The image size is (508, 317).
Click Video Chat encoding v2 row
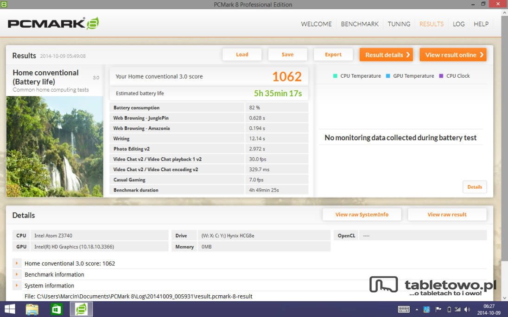[x=209, y=169]
